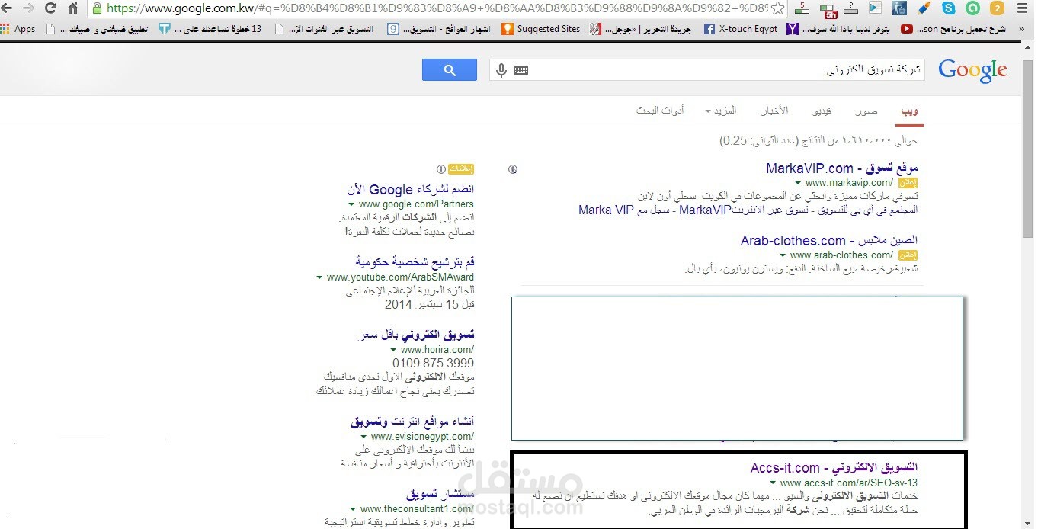Open the browser home page icon
The height and width of the screenshot is (529, 1041).
click(x=72, y=8)
